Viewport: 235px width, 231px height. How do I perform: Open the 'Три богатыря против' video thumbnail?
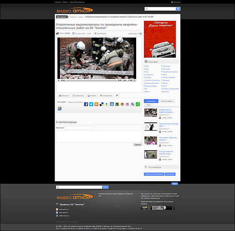150,126
